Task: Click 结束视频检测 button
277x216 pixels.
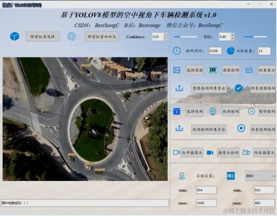Action: (263, 129)
